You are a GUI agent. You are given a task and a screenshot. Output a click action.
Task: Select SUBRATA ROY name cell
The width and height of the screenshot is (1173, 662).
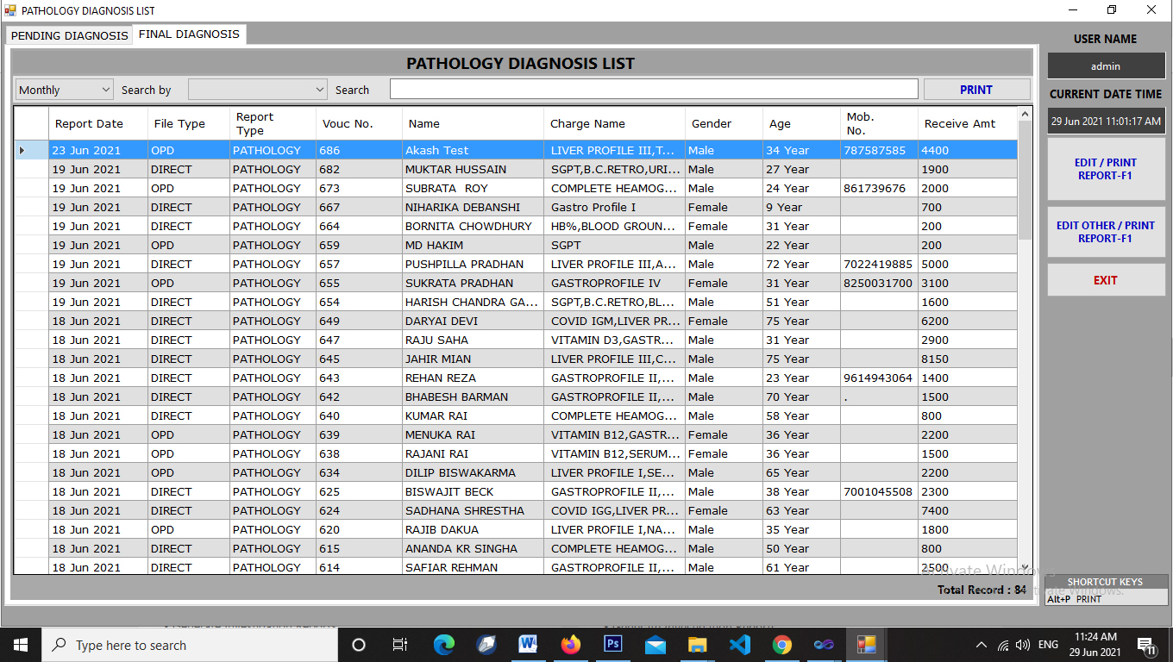point(473,188)
